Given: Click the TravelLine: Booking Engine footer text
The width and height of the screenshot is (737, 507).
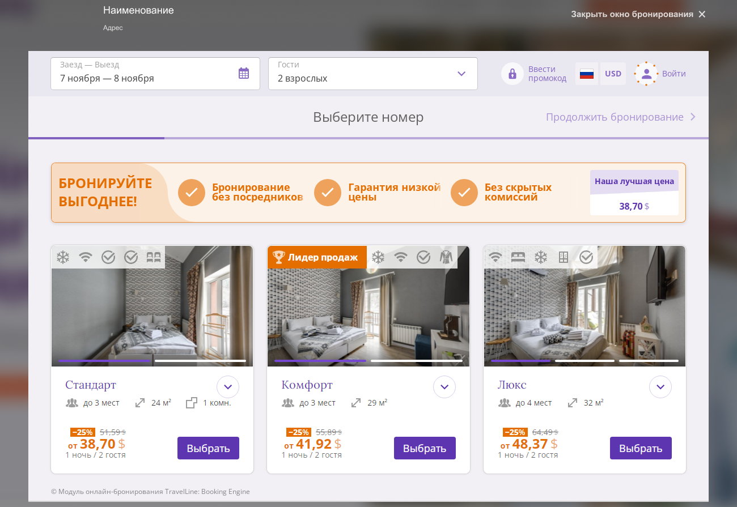Looking at the screenshot, I should (x=207, y=492).
